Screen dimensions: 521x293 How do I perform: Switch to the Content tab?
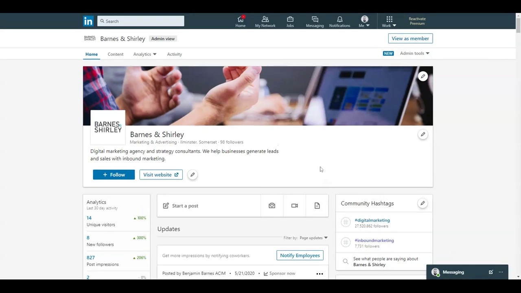point(116,54)
